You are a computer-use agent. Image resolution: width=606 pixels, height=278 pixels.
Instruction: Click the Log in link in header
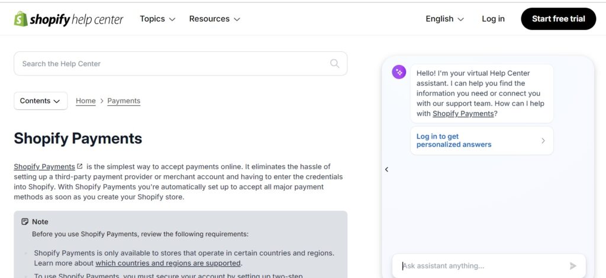(x=493, y=19)
